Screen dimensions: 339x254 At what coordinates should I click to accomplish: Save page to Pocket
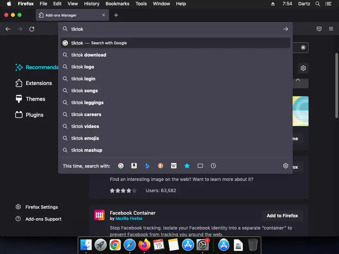(x=319, y=29)
